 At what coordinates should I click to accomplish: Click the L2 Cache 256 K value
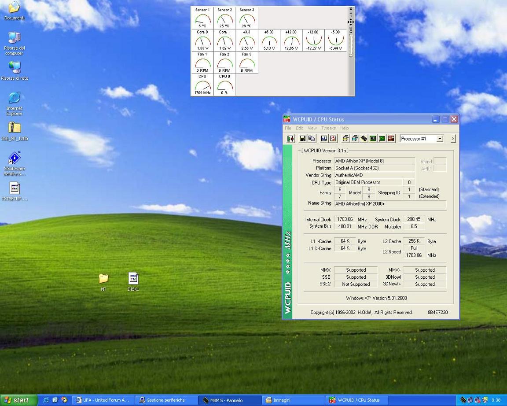(414, 241)
